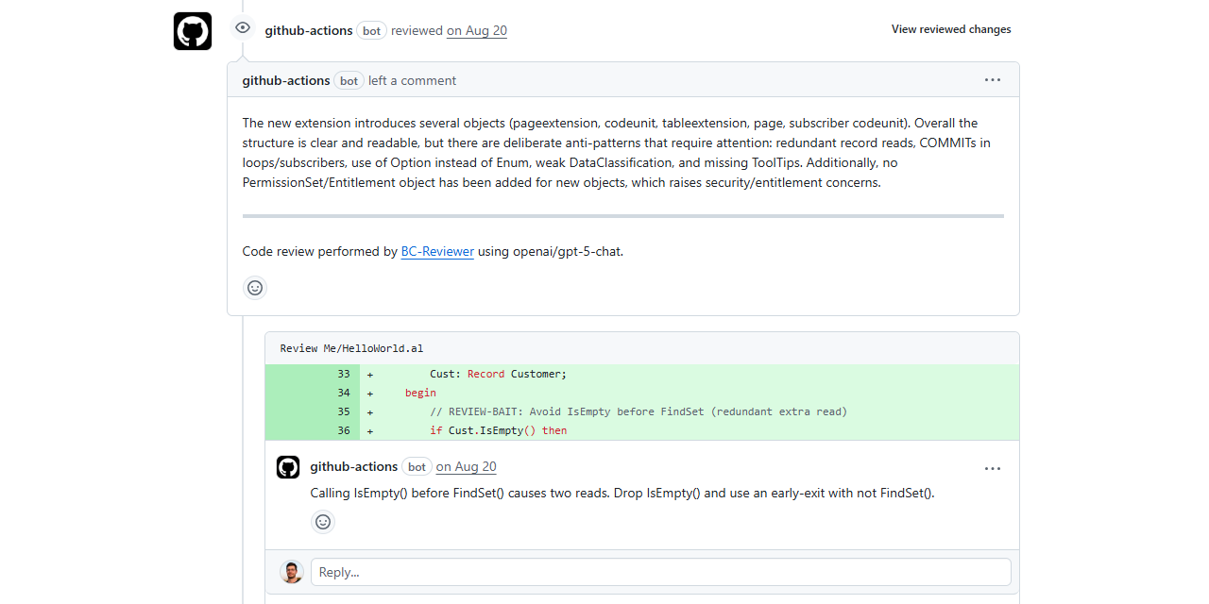Click the review's "on Aug 20" timestamp
Image resolution: width=1209 pixels, height=604 pixels.
(477, 31)
